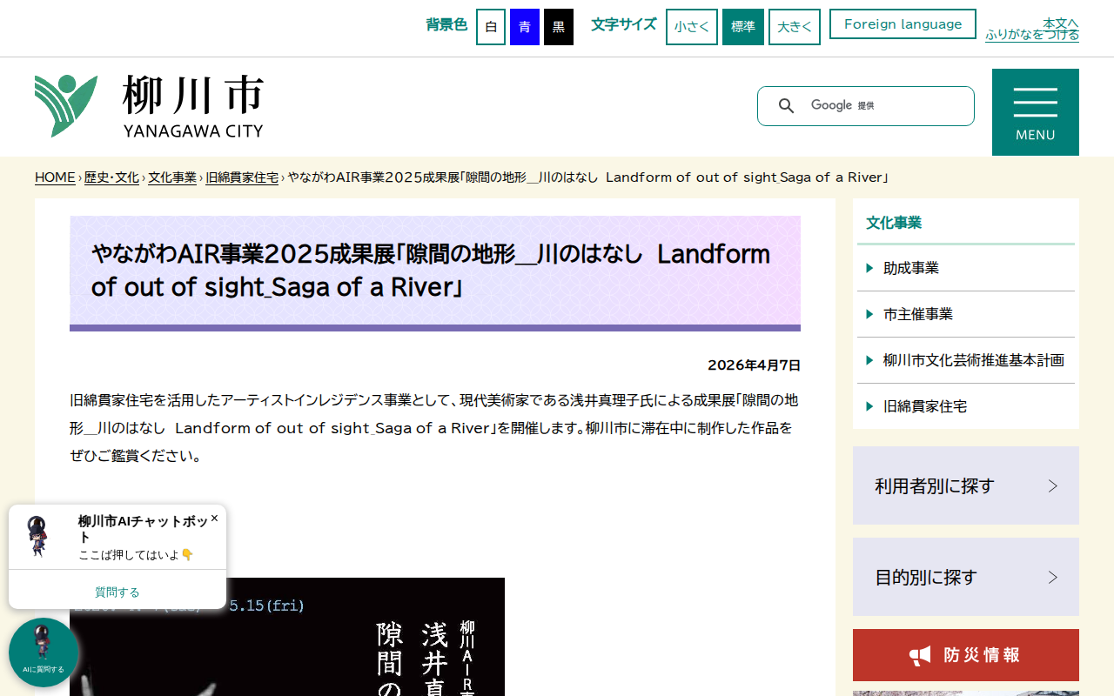Screen dimensions: 1114x696
Task: Open the Foreign language page
Action: 903,23
